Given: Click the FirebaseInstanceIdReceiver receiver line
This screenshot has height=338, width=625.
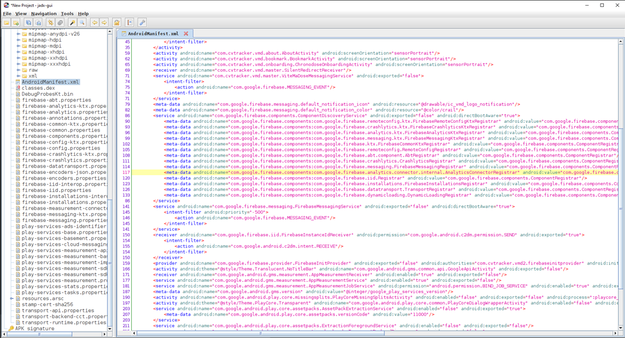Looking at the screenshot, I should click(369, 234).
